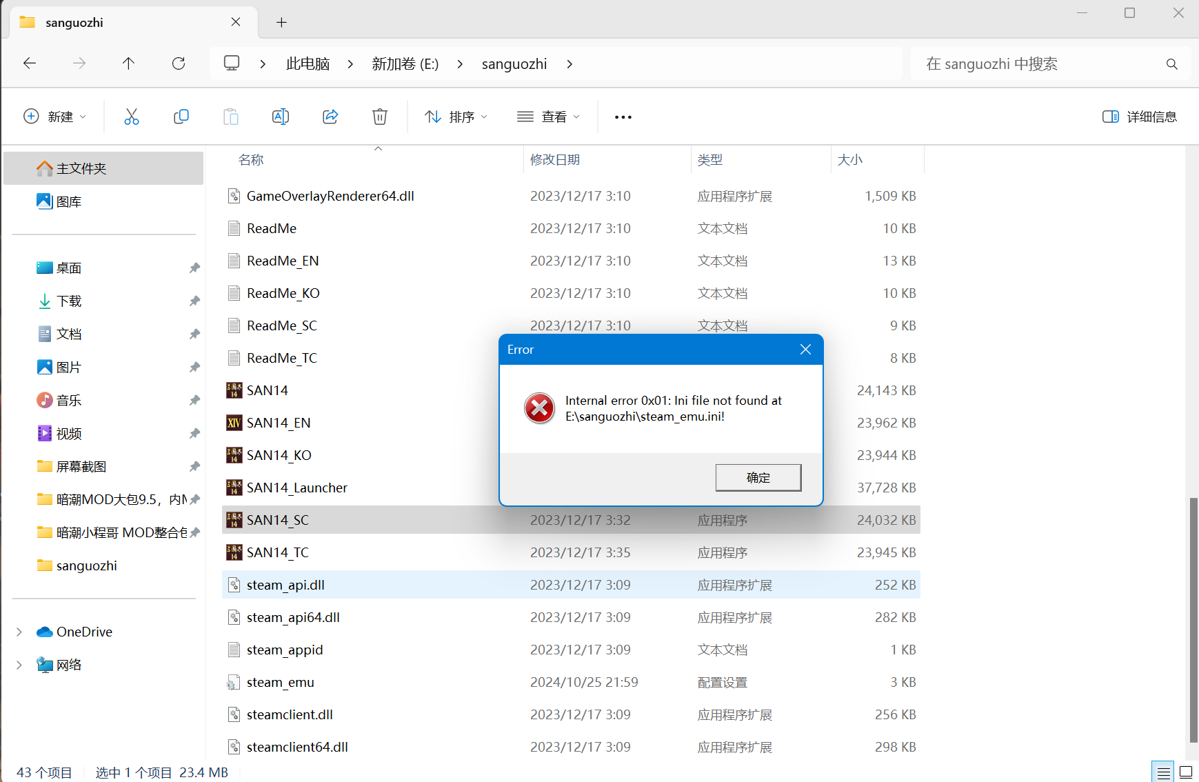This screenshot has width=1199, height=782.
Task: Go up one folder level with up arrow
Action: pos(128,63)
